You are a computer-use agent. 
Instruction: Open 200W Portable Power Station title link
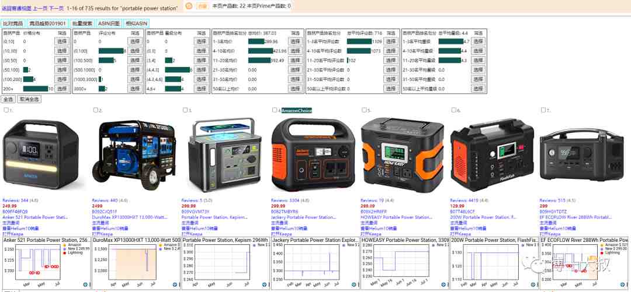coord(483,217)
